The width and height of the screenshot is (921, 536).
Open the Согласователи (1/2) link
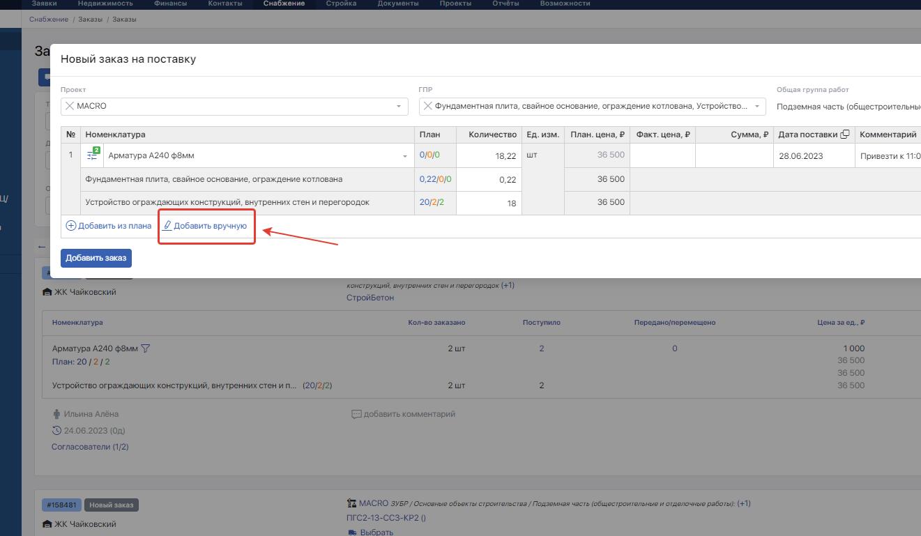tap(90, 447)
